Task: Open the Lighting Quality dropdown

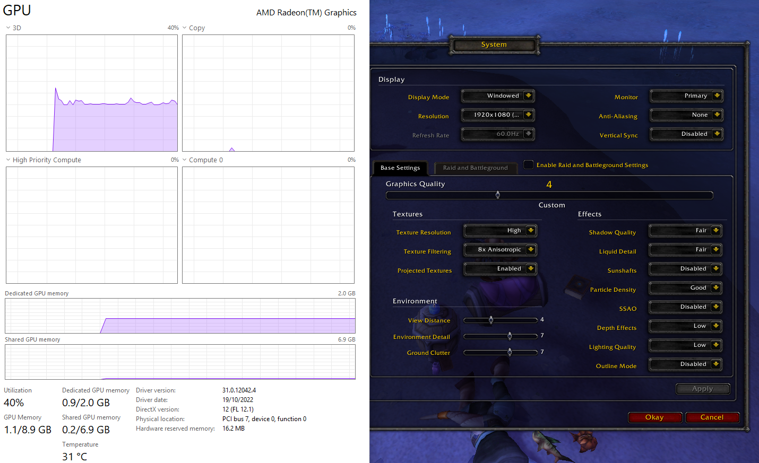Action: (686, 345)
